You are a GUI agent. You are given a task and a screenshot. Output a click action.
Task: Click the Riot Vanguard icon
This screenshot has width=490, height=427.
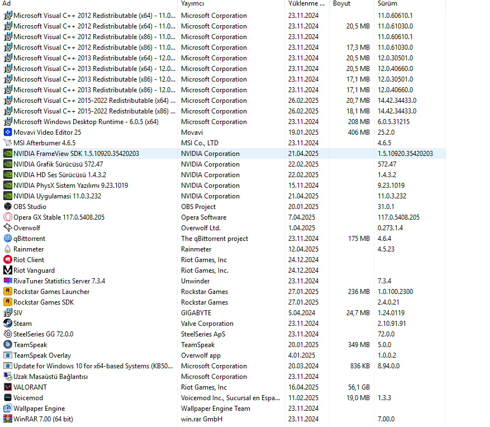pyautogui.click(x=7, y=271)
